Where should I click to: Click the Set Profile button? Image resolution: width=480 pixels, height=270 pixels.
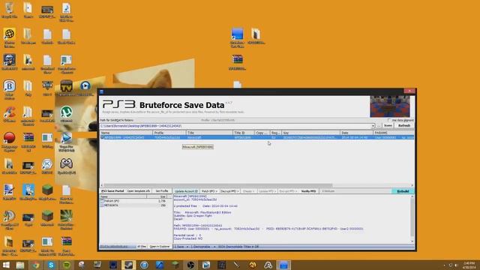pos(162,191)
